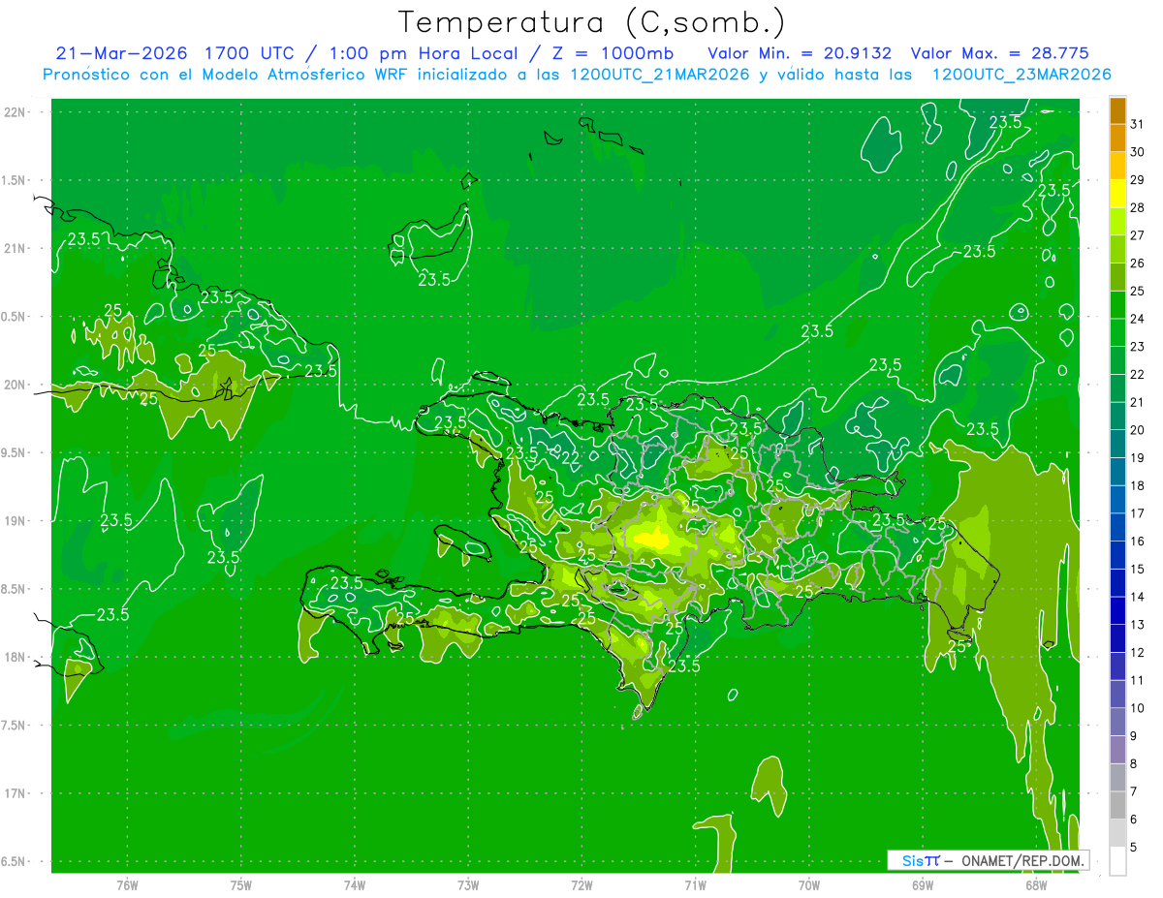
Task: Click the Valor Min. = 20.9132 text
Action: click(801, 53)
